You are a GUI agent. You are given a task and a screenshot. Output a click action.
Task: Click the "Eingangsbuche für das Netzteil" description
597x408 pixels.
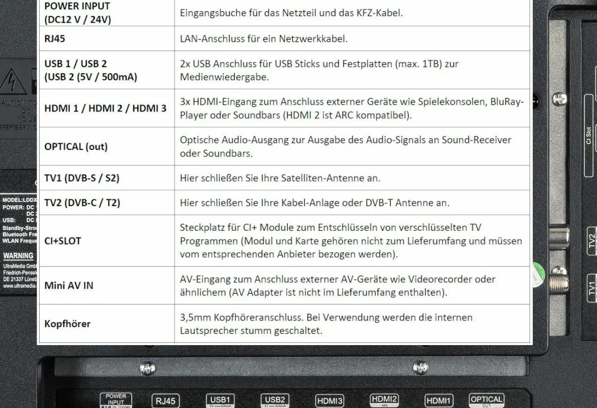[291, 12]
